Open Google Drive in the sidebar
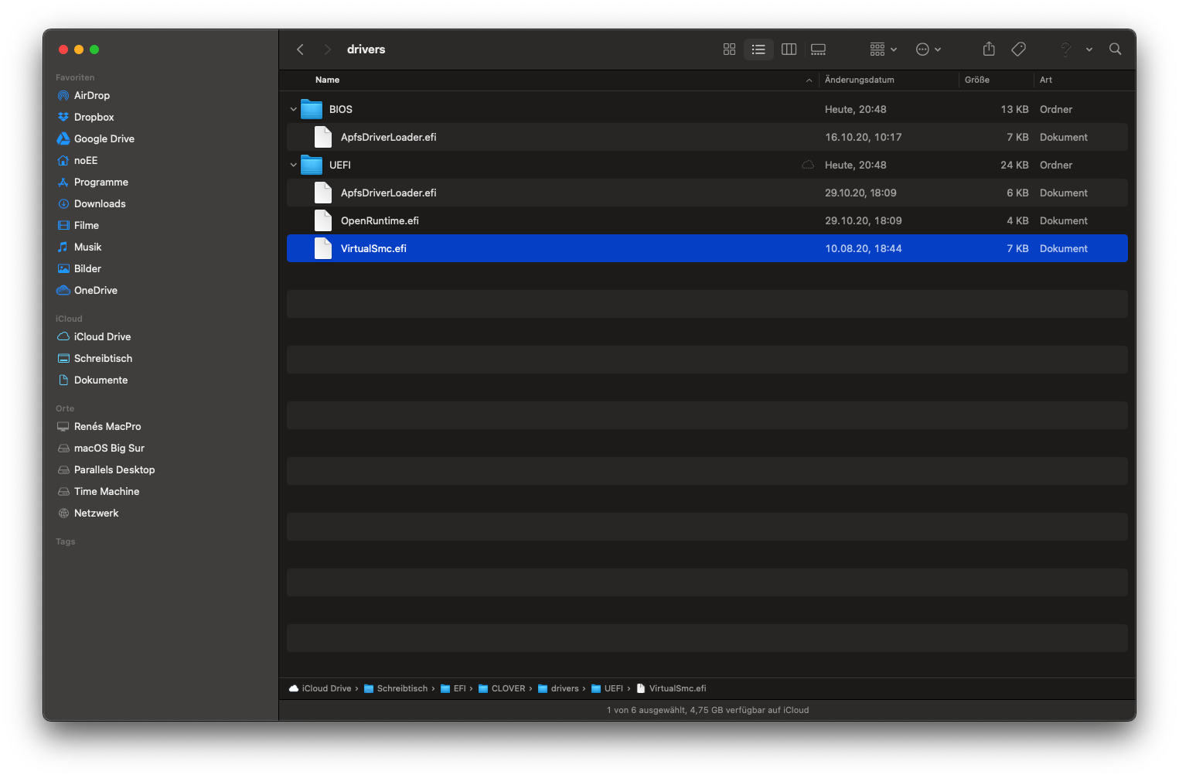 (104, 138)
